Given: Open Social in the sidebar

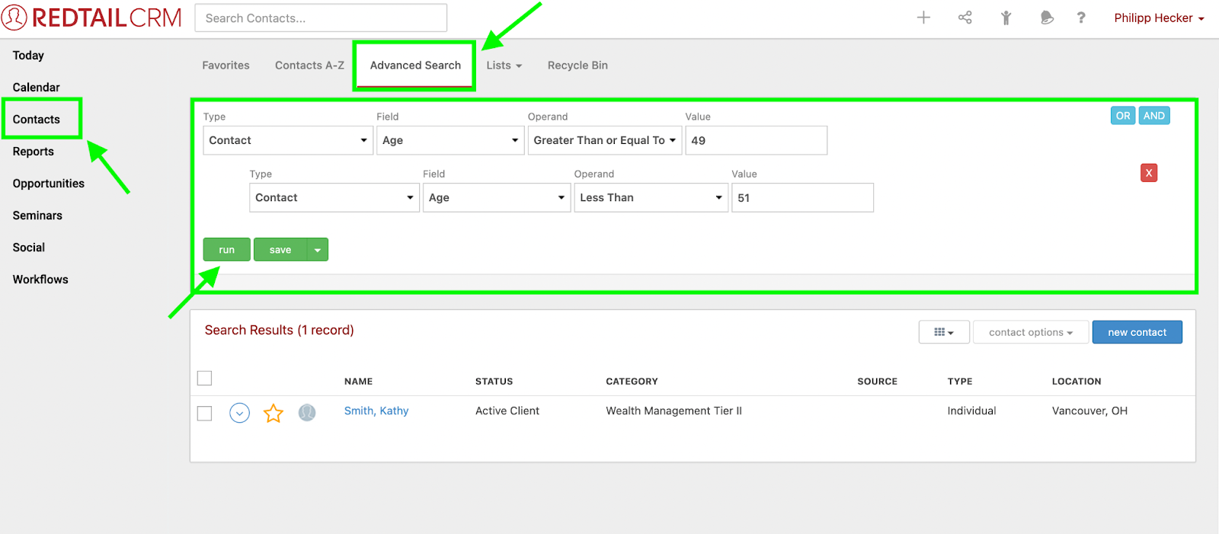Looking at the screenshot, I should pyautogui.click(x=29, y=248).
